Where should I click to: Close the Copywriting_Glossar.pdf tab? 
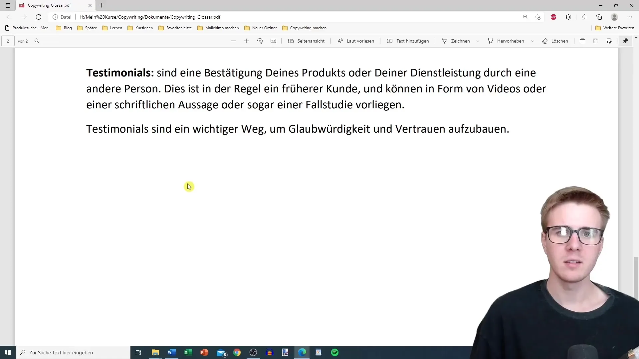coord(90,5)
